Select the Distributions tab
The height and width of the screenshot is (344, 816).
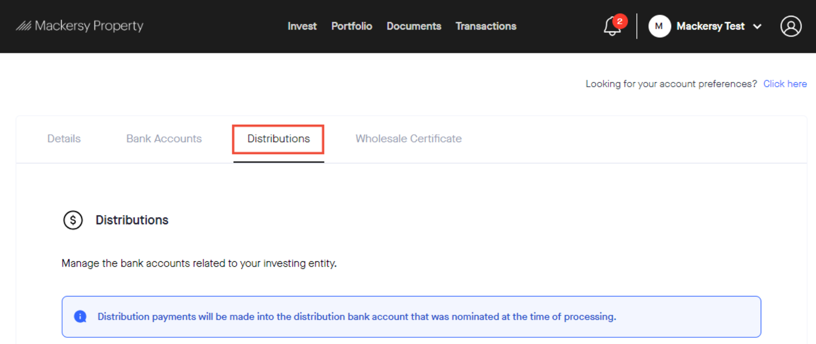point(278,139)
